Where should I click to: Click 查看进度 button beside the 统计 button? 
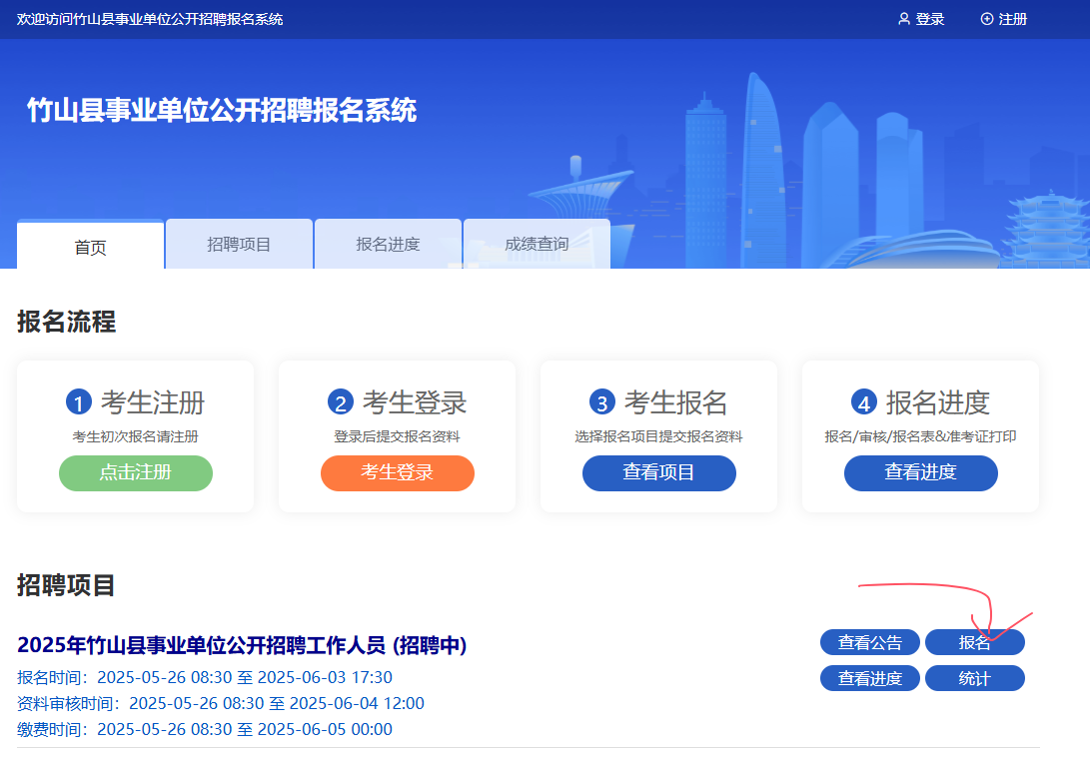[870, 678]
